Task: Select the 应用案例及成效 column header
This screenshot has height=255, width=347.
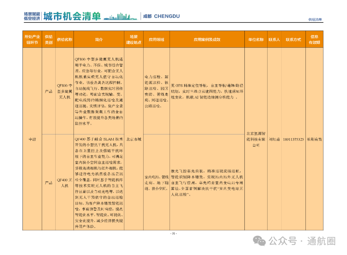Action: (207, 39)
